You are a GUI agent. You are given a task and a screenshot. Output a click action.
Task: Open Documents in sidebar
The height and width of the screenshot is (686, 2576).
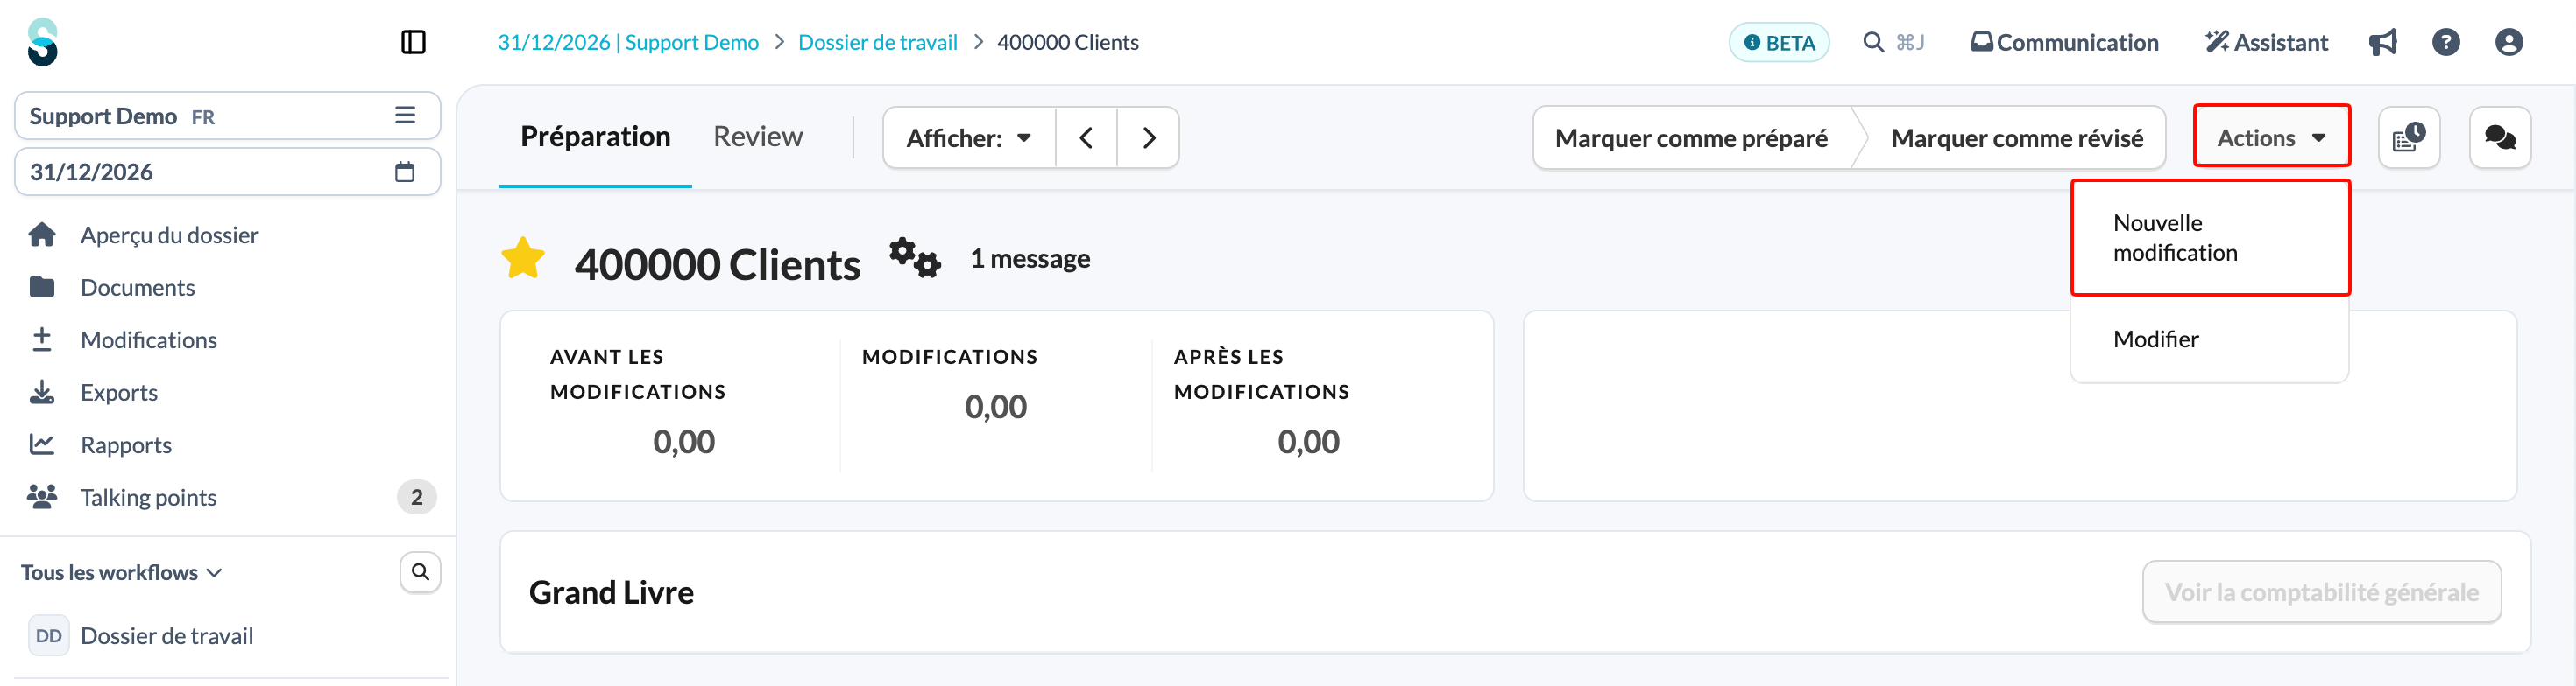(137, 288)
